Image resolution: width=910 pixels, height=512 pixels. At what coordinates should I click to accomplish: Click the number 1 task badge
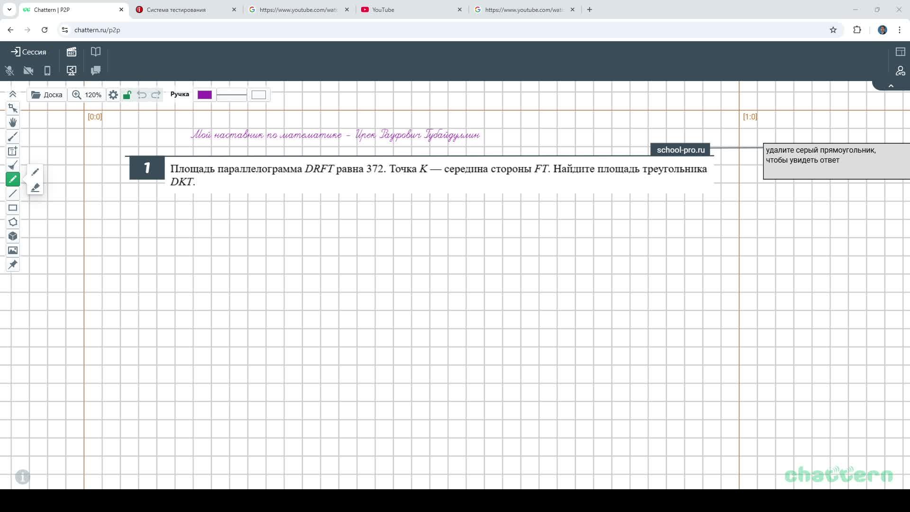click(147, 168)
